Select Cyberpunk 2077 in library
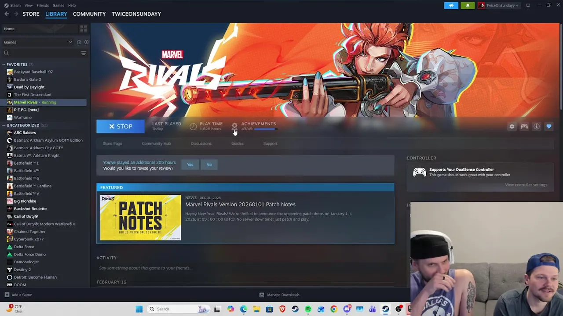 29,239
